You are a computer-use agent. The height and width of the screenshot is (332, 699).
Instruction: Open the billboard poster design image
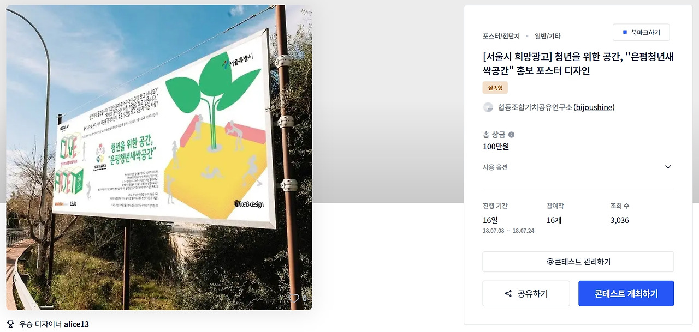(x=159, y=158)
